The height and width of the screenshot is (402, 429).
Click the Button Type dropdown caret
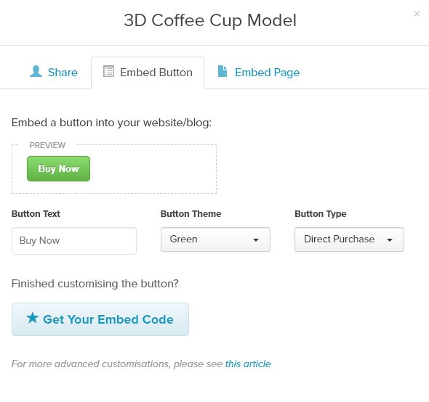click(390, 240)
